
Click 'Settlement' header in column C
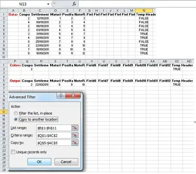[40, 15]
